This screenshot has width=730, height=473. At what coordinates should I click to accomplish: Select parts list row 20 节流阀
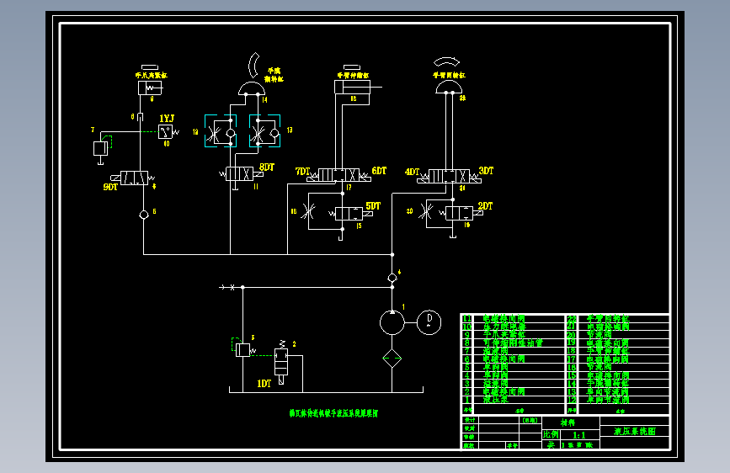[x=618, y=335]
